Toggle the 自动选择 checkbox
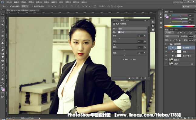 tap(11, 6)
